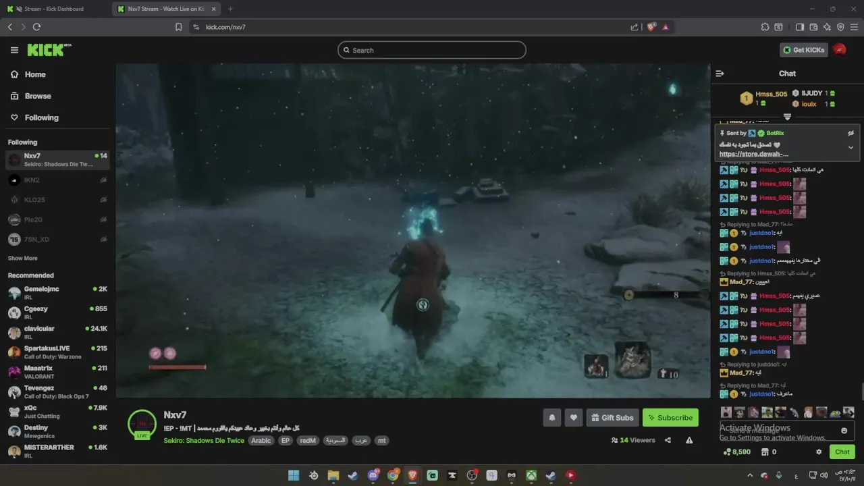
Task: Open recommended channel Cgeezy
Action: pyautogui.click(x=57, y=312)
